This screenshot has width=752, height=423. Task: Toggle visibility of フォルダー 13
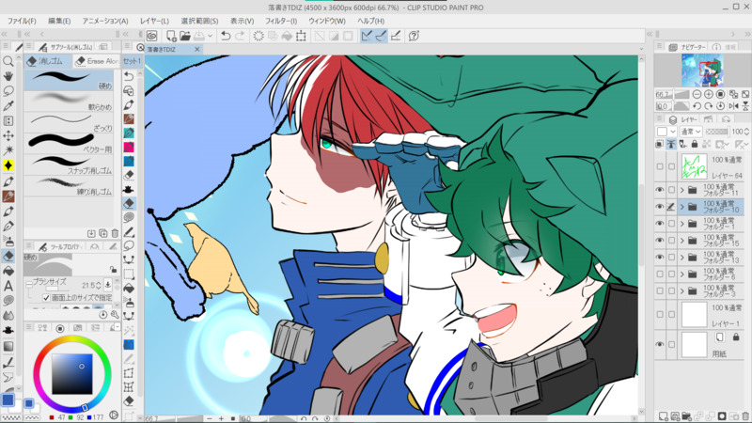click(660, 257)
